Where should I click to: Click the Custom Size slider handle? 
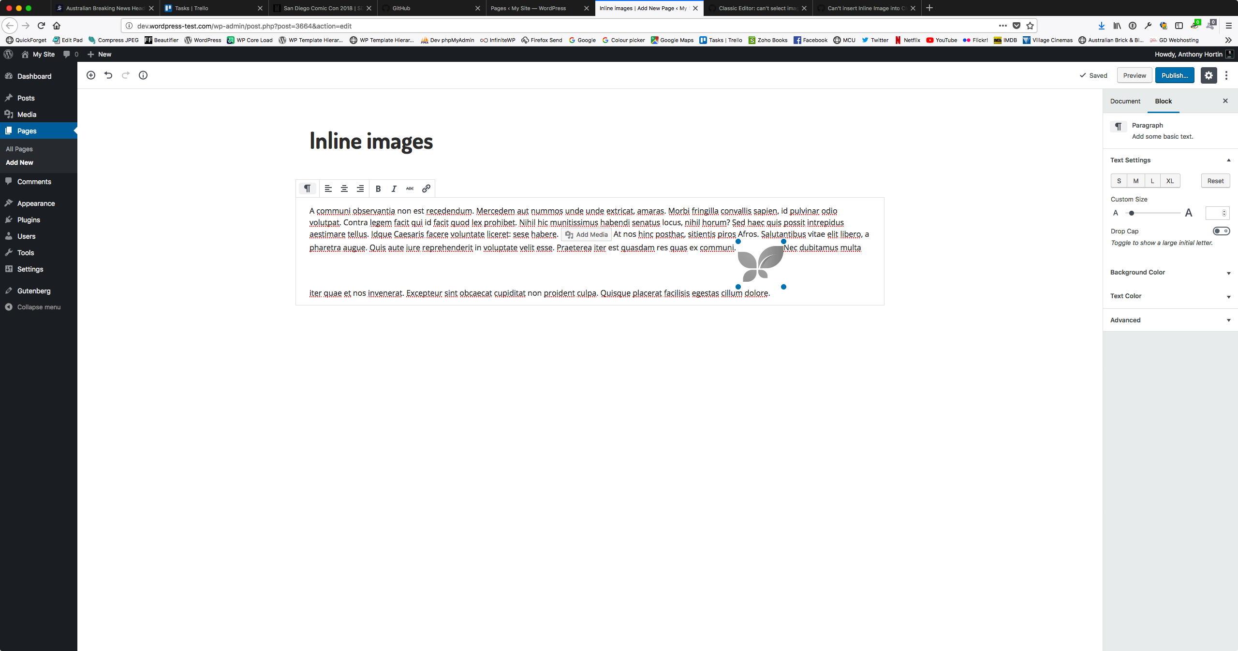pyautogui.click(x=1132, y=213)
